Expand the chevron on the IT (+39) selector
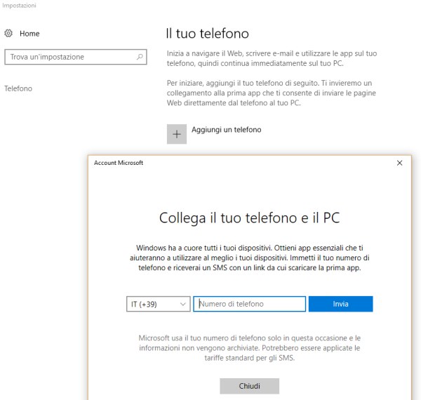Viewport: 421px width, 400px height. tap(183, 304)
